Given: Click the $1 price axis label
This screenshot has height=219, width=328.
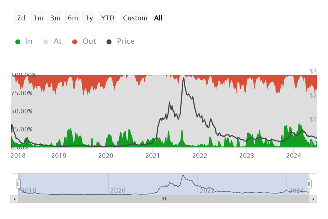Looking at the screenshot, I should [313, 120].
